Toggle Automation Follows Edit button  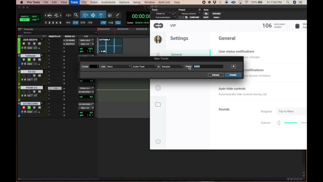103,23
